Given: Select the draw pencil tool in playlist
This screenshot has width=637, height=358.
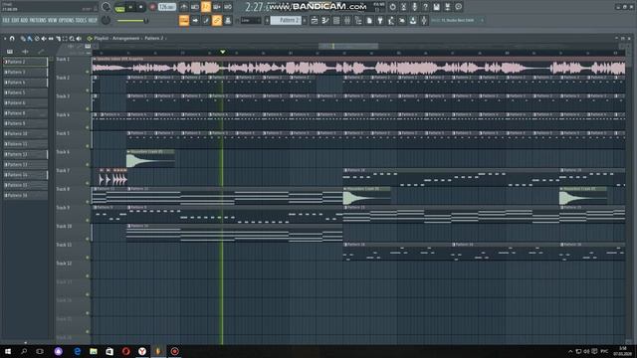Looking at the screenshot, I should tap(23, 39).
